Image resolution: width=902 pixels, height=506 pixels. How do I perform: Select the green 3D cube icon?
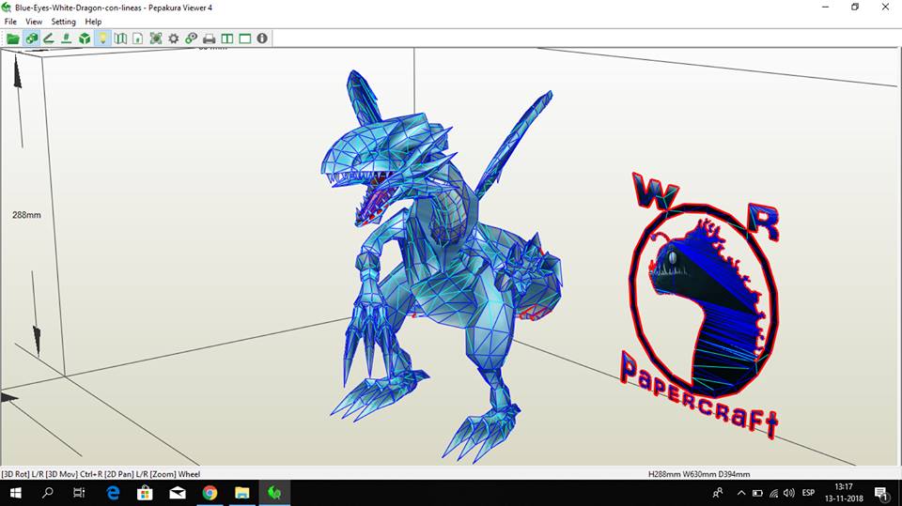pyautogui.click(x=85, y=38)
